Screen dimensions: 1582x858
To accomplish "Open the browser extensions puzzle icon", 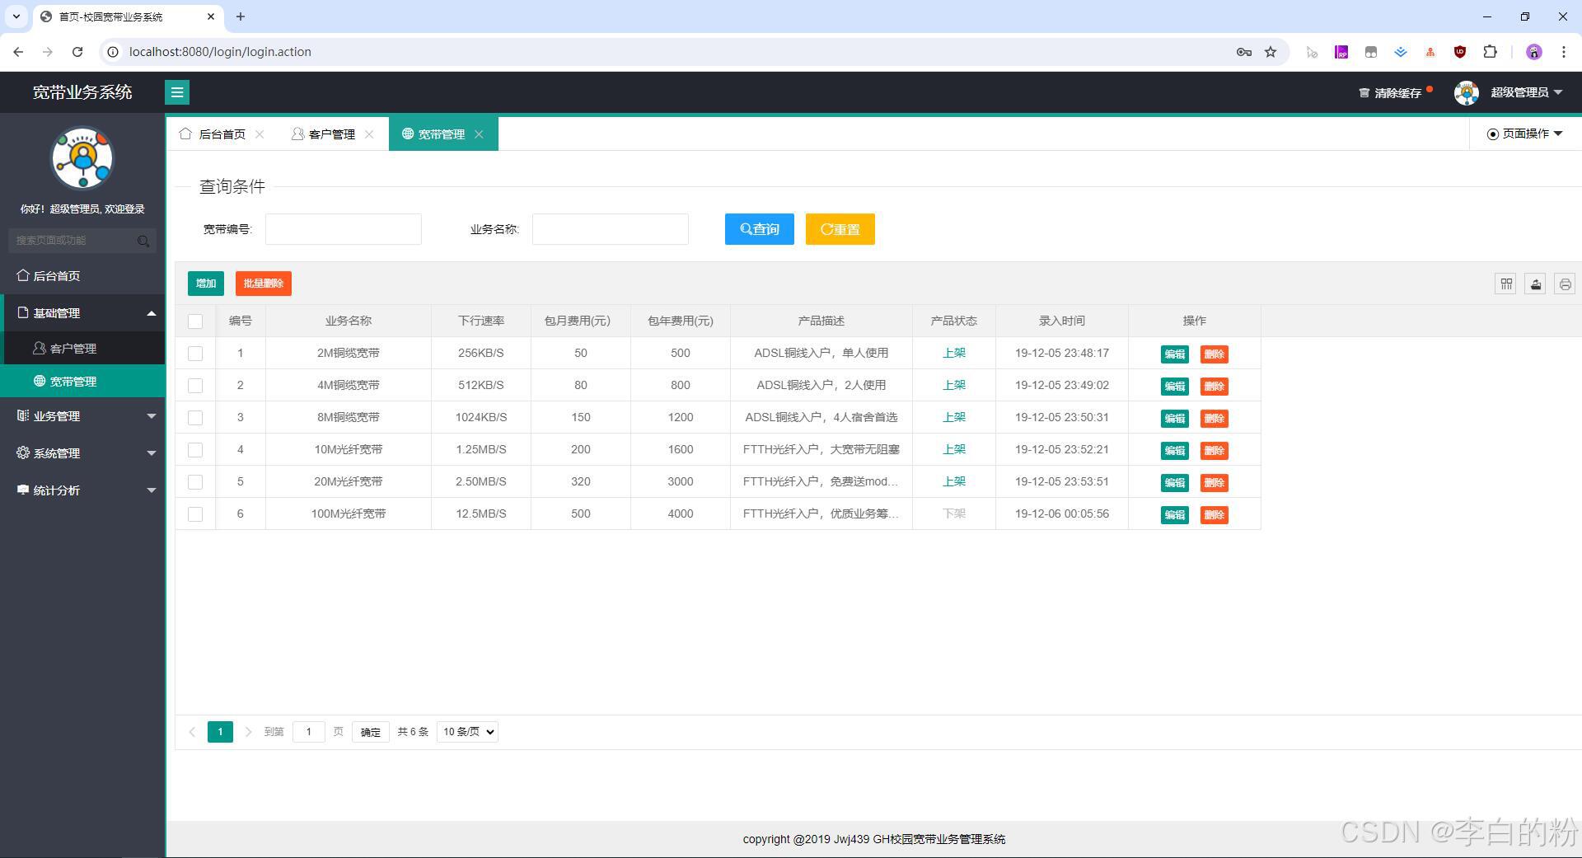I will 1490,52.
